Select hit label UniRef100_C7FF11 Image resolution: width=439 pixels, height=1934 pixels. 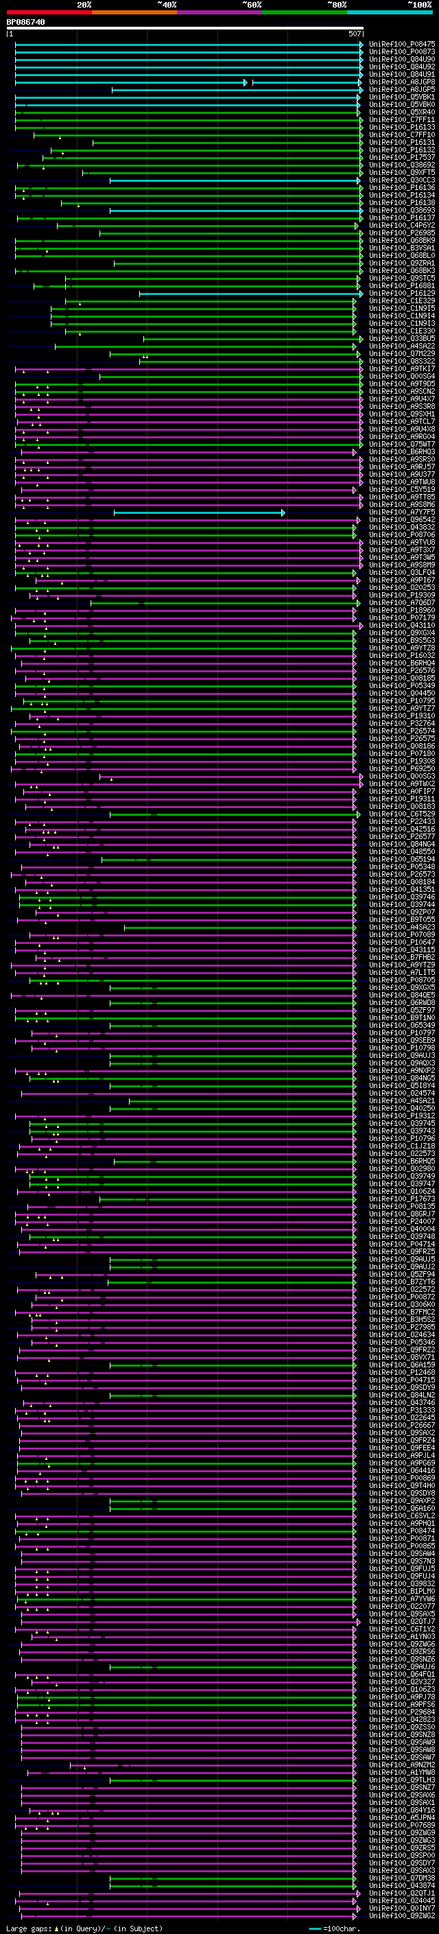point(402,119)
